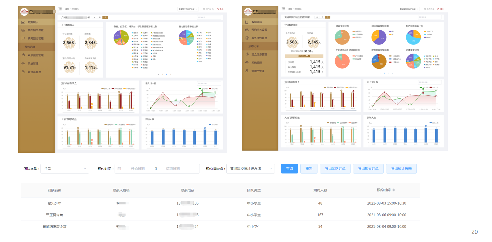Click the calendar icon in 预约时间 field

pos(119,169)
